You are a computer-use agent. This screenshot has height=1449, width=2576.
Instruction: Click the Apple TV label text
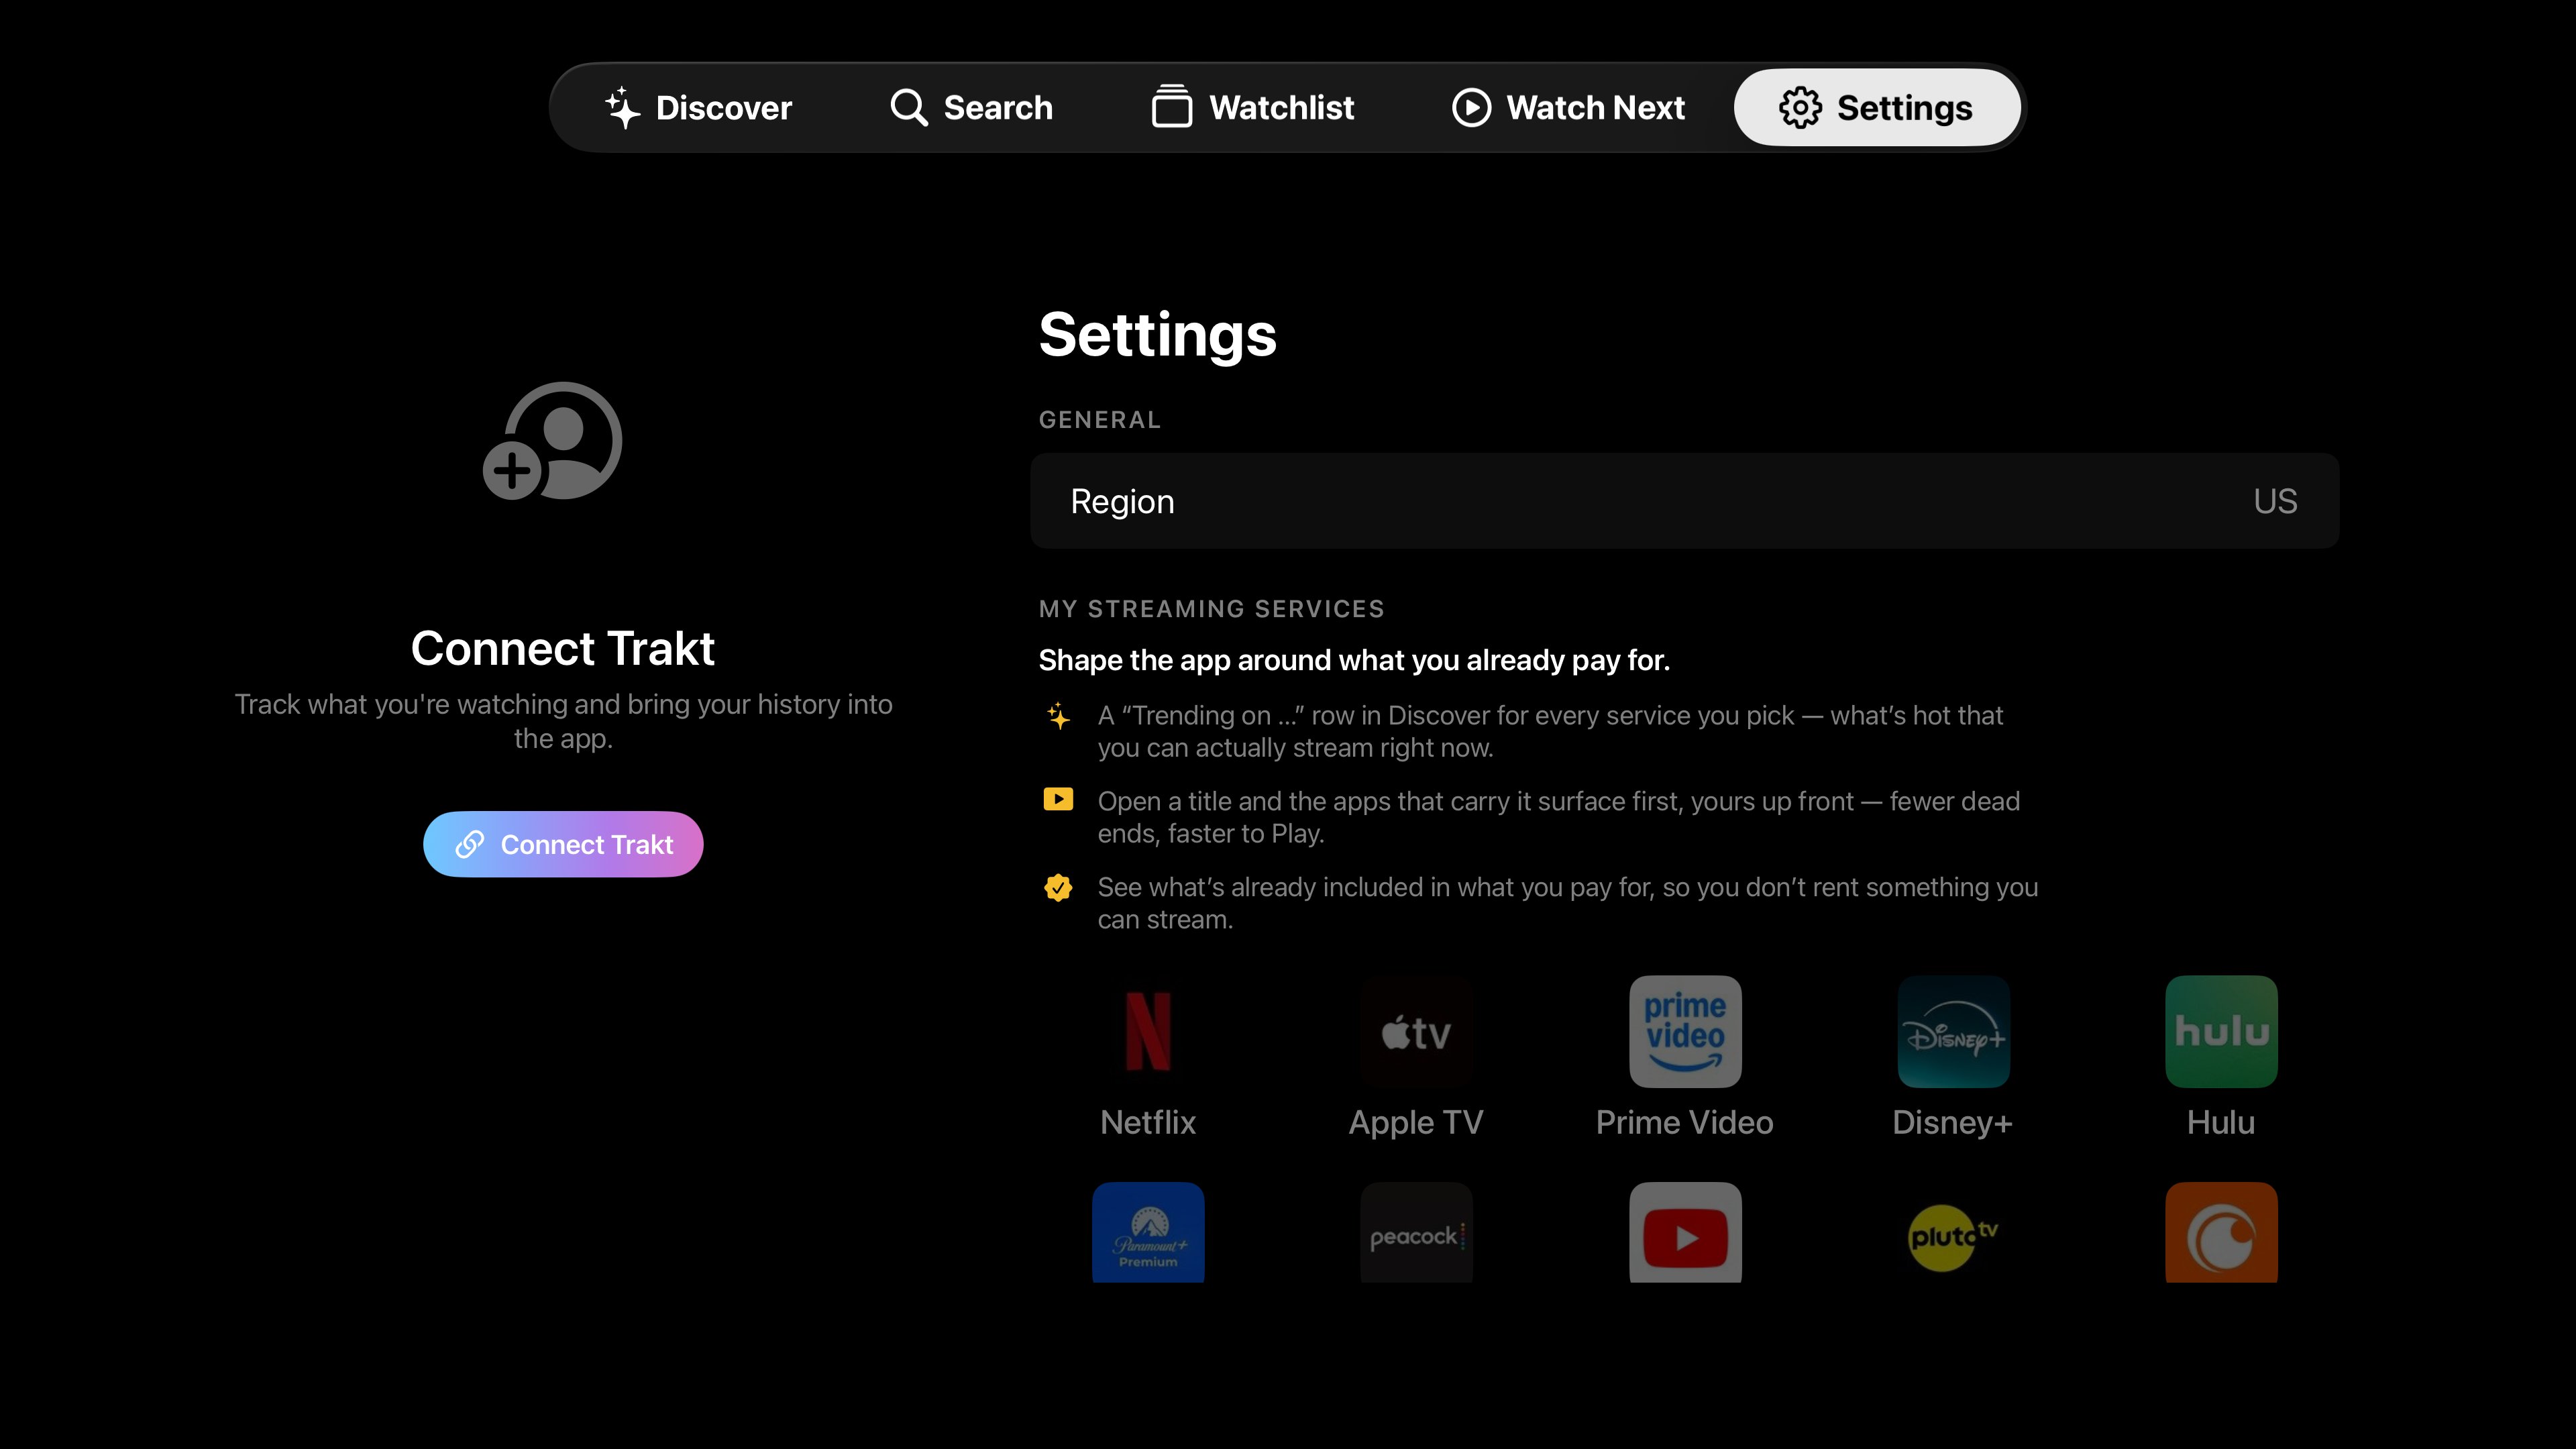tap(1416, 1123)
